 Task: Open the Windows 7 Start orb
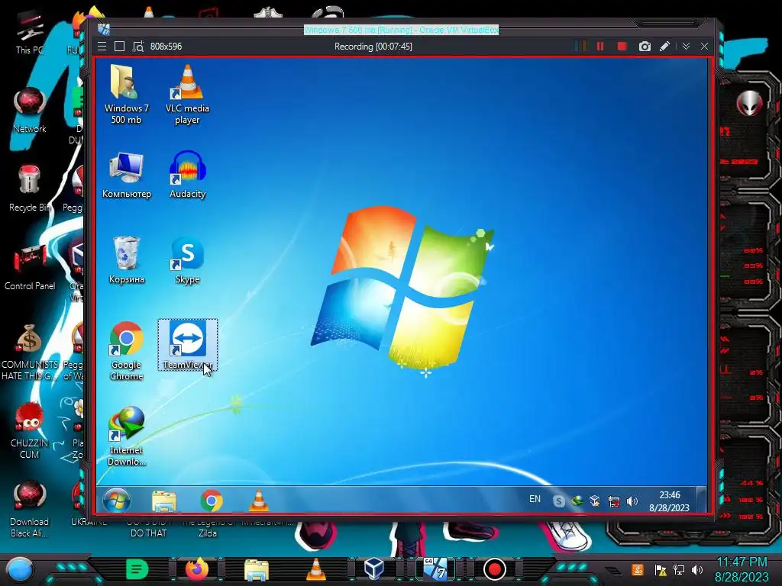[x=117, y=501]
